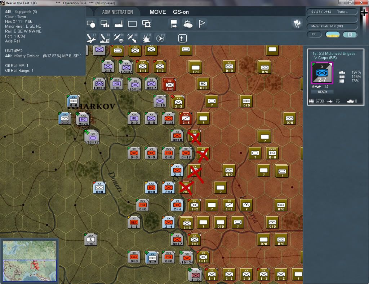Image resolution: width=369 pixels, height=284 pixels.
Task: Click the outlined pennant flag icon
Action: coord(202,24)
